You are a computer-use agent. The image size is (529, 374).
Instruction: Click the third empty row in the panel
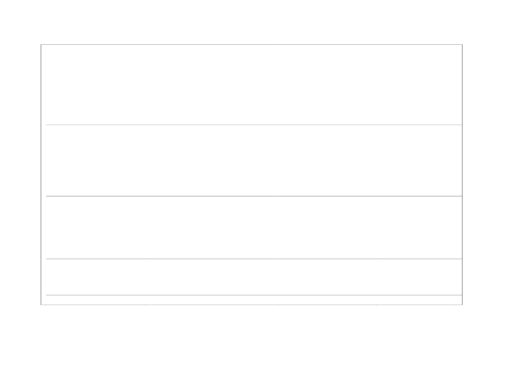(252, 227)
